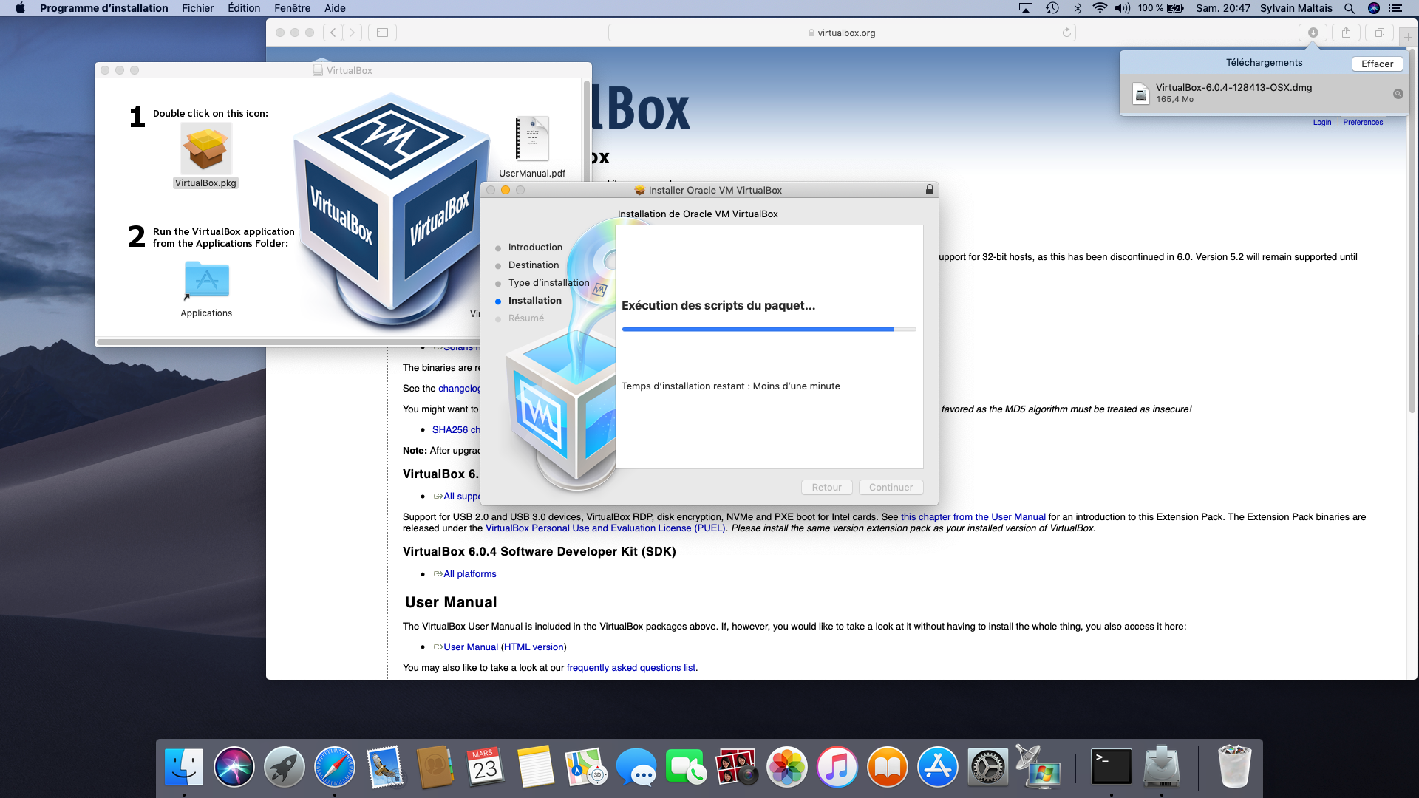Click the virtualbox.org address field
Viewport: 1419px width, 798px height.
click(x=841, y=33)
